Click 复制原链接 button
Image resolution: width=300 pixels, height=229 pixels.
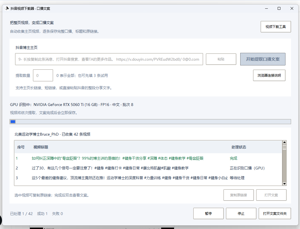coord(239,195)
